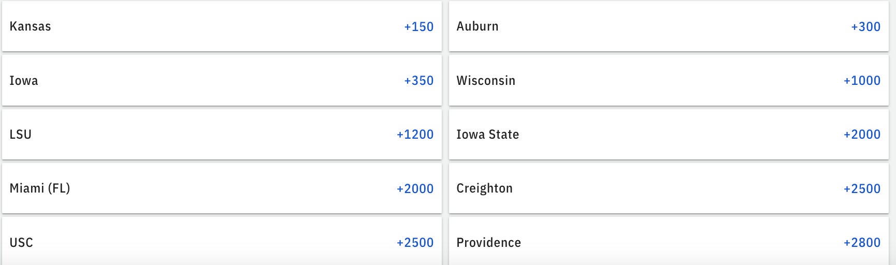Select the Wisconsin betting row

pos(669,80)
